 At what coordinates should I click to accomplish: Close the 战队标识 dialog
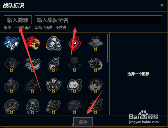(162, 5)
